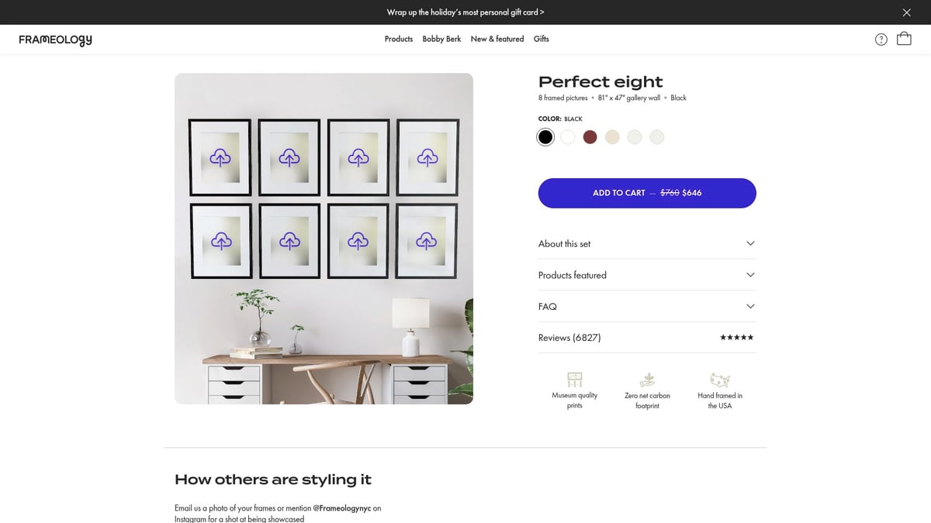Click the Hand framed in the USA icon
Screen dimensions: 931x523
720,379
